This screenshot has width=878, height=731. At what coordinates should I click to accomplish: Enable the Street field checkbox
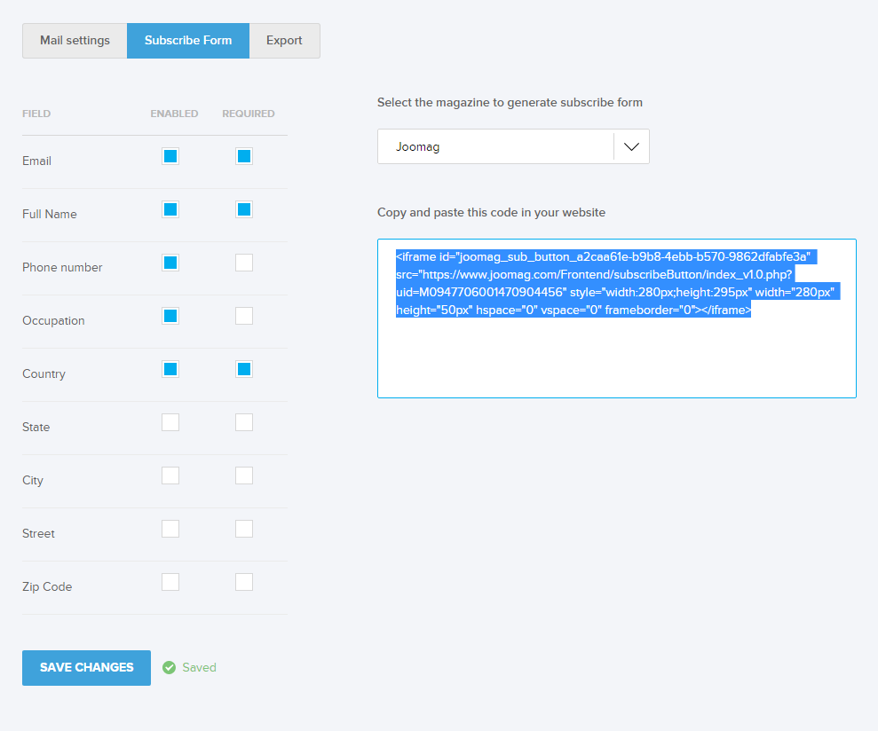point(170,529)
